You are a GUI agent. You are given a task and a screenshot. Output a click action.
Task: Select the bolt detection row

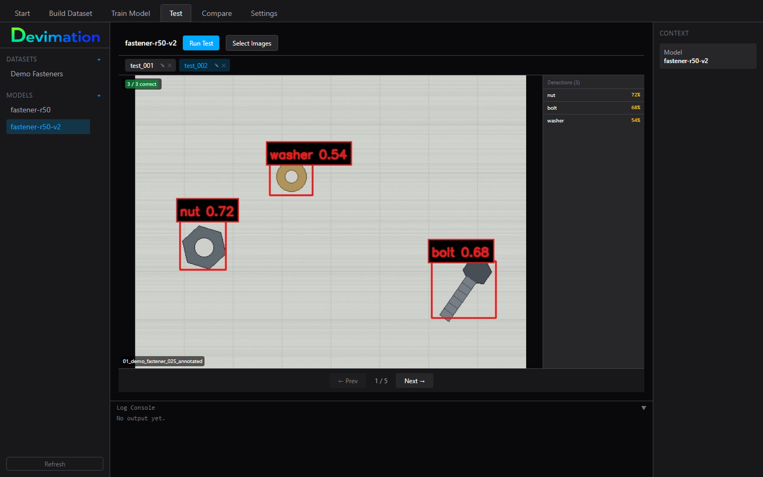594,108
